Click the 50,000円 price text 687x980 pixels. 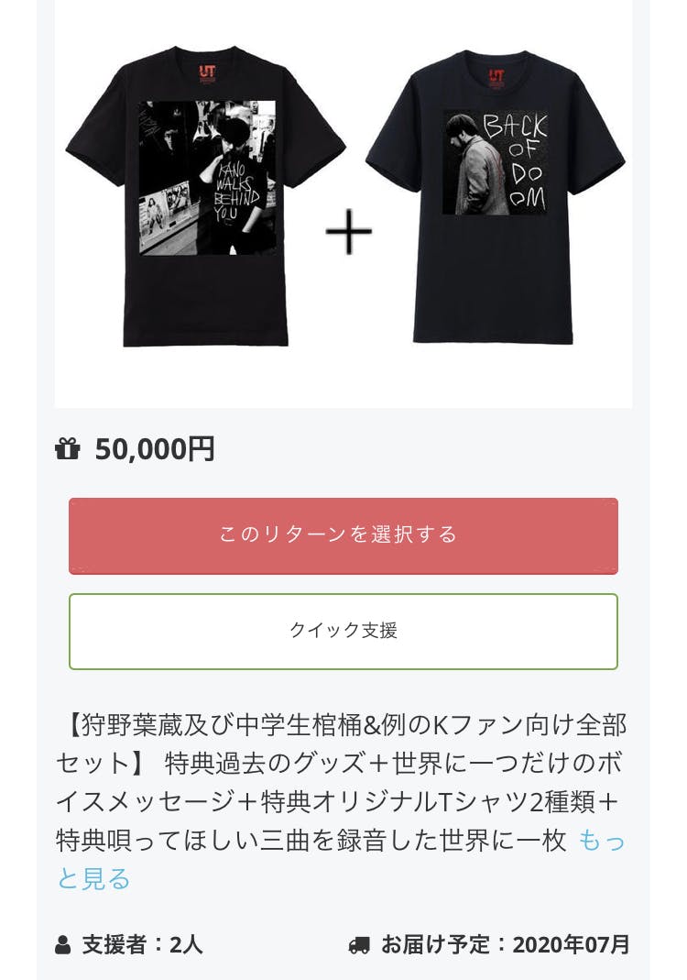155,449
